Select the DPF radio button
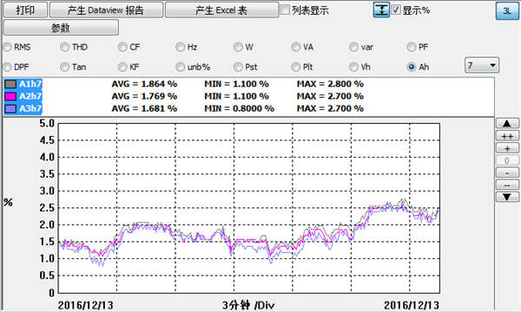 [x=7, y=67]
